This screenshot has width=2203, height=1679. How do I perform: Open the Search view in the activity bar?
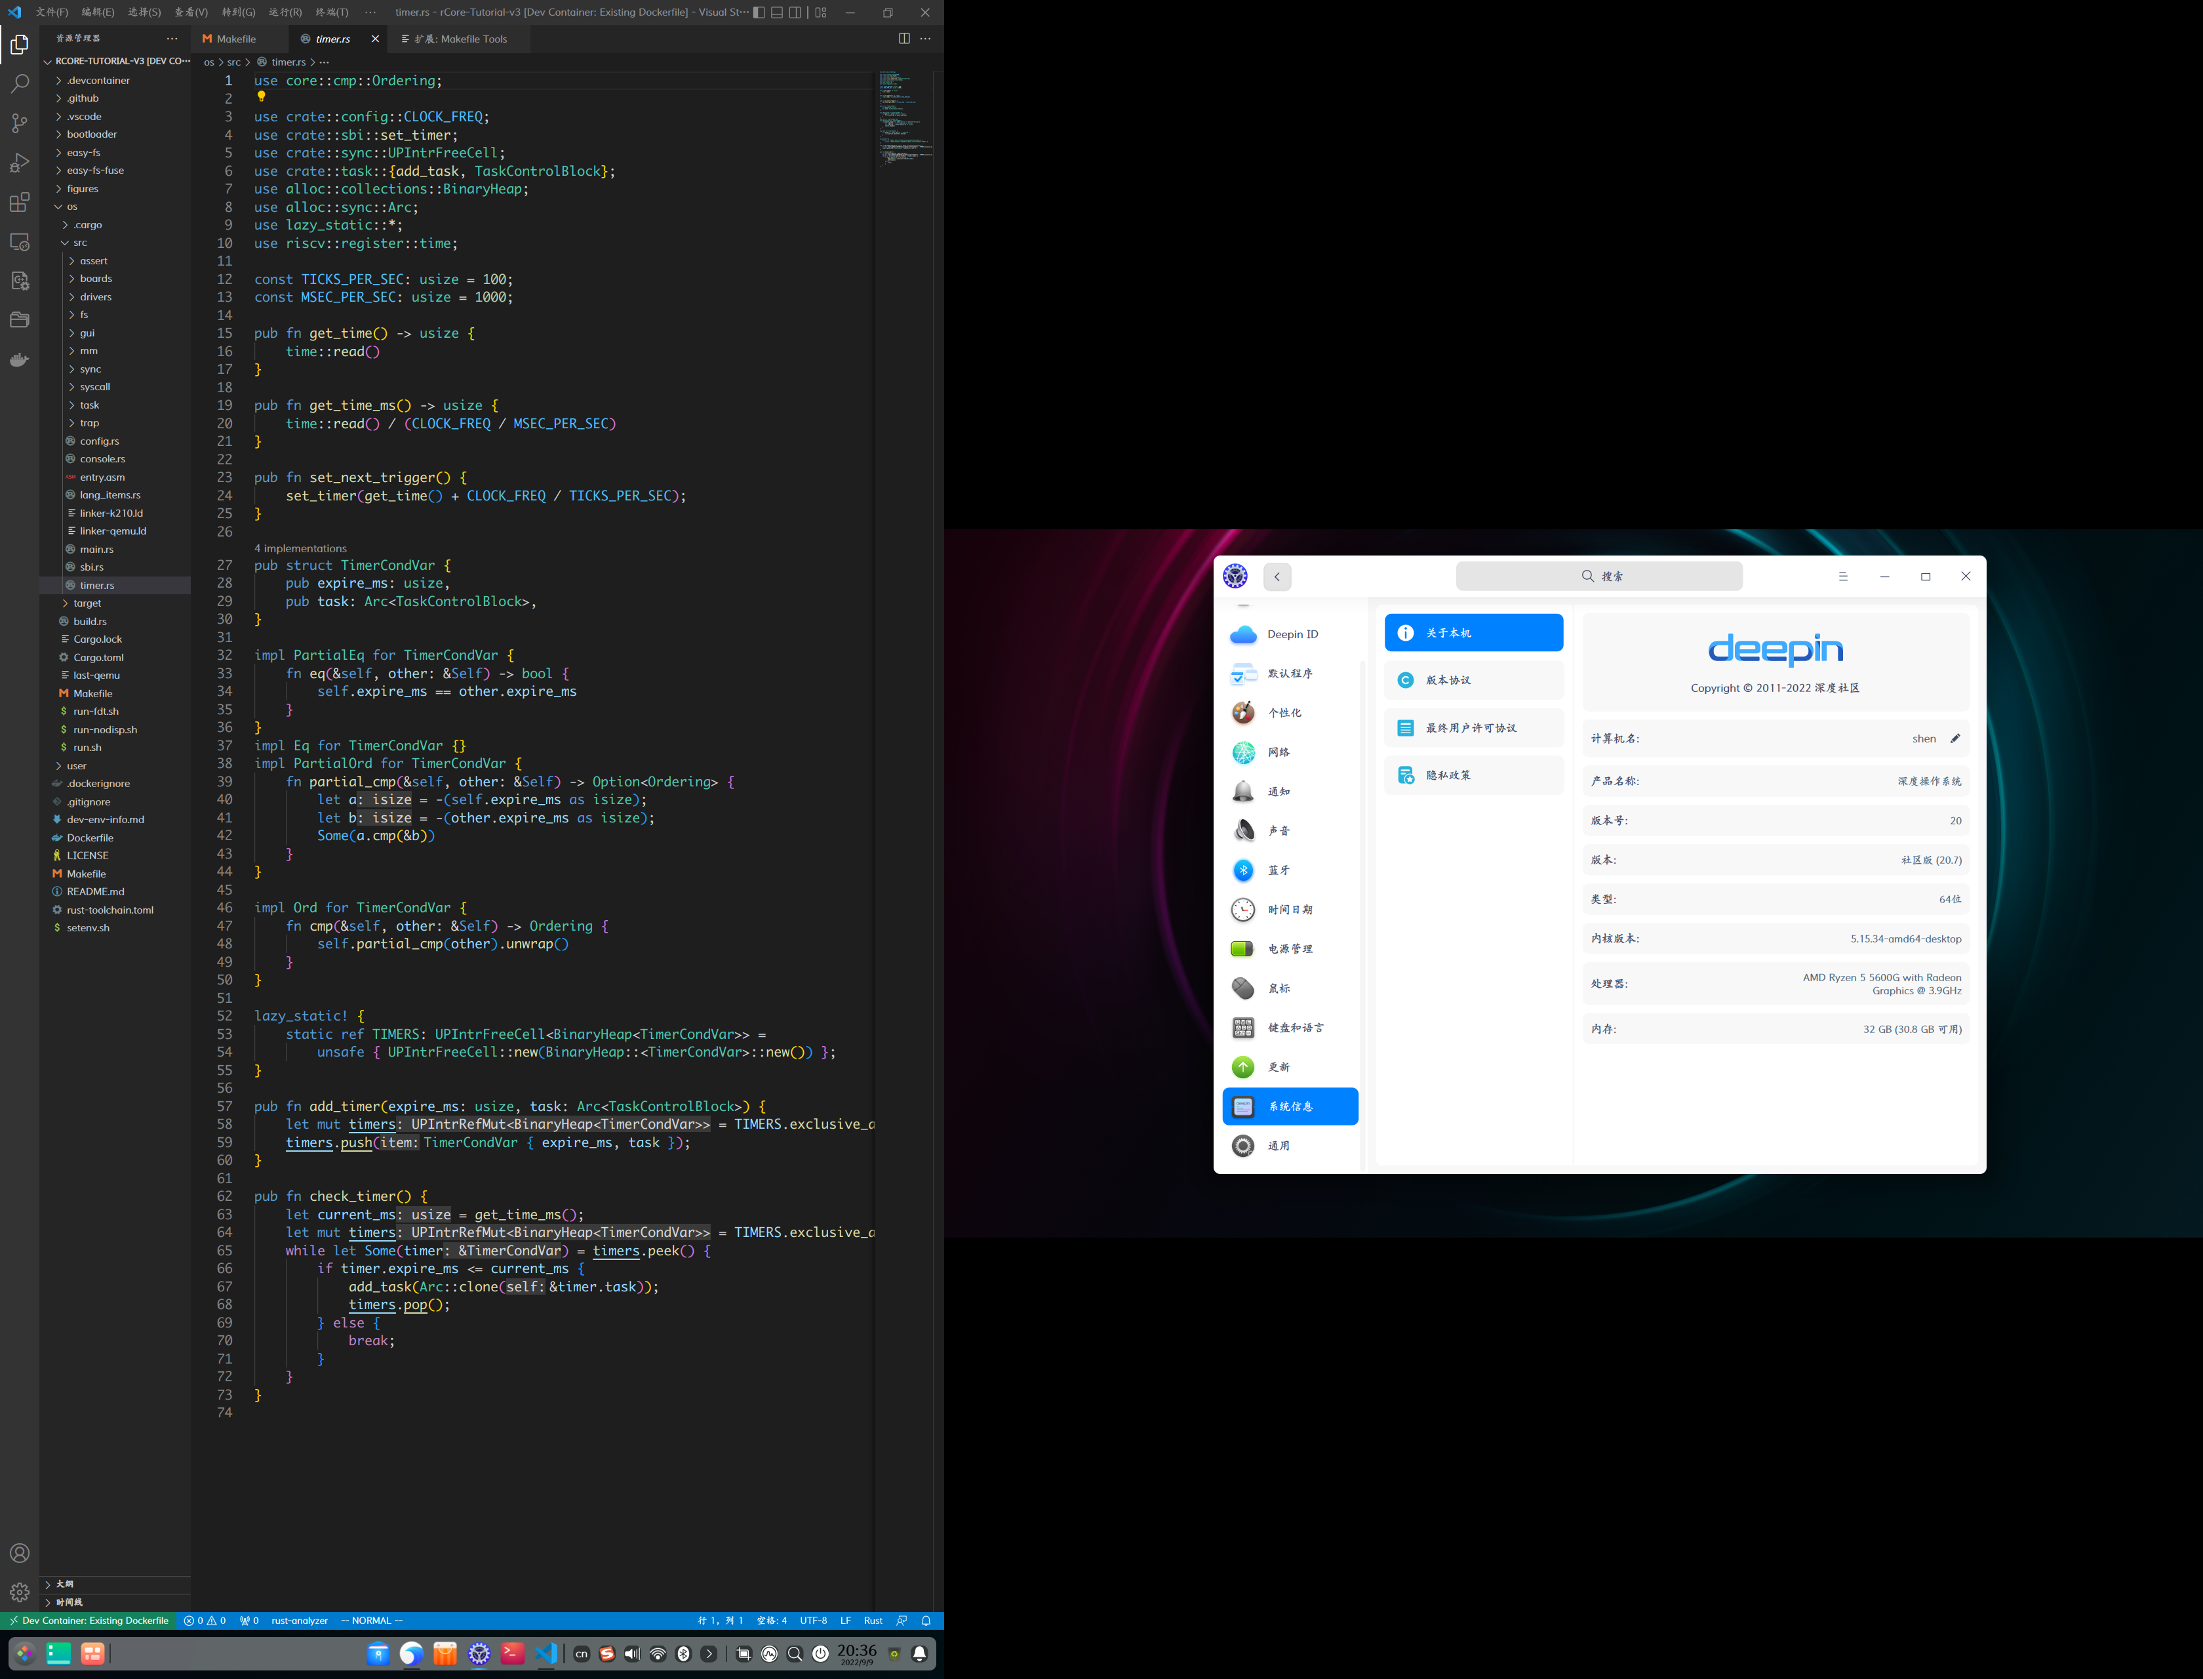pos(19,84)
